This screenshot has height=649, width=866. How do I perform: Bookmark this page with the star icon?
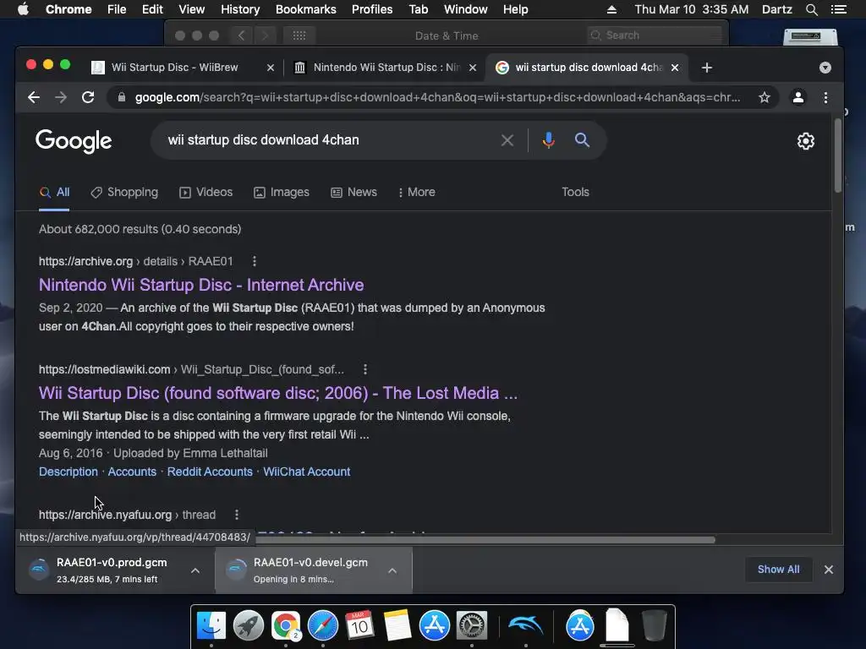[x=765, y=98]
